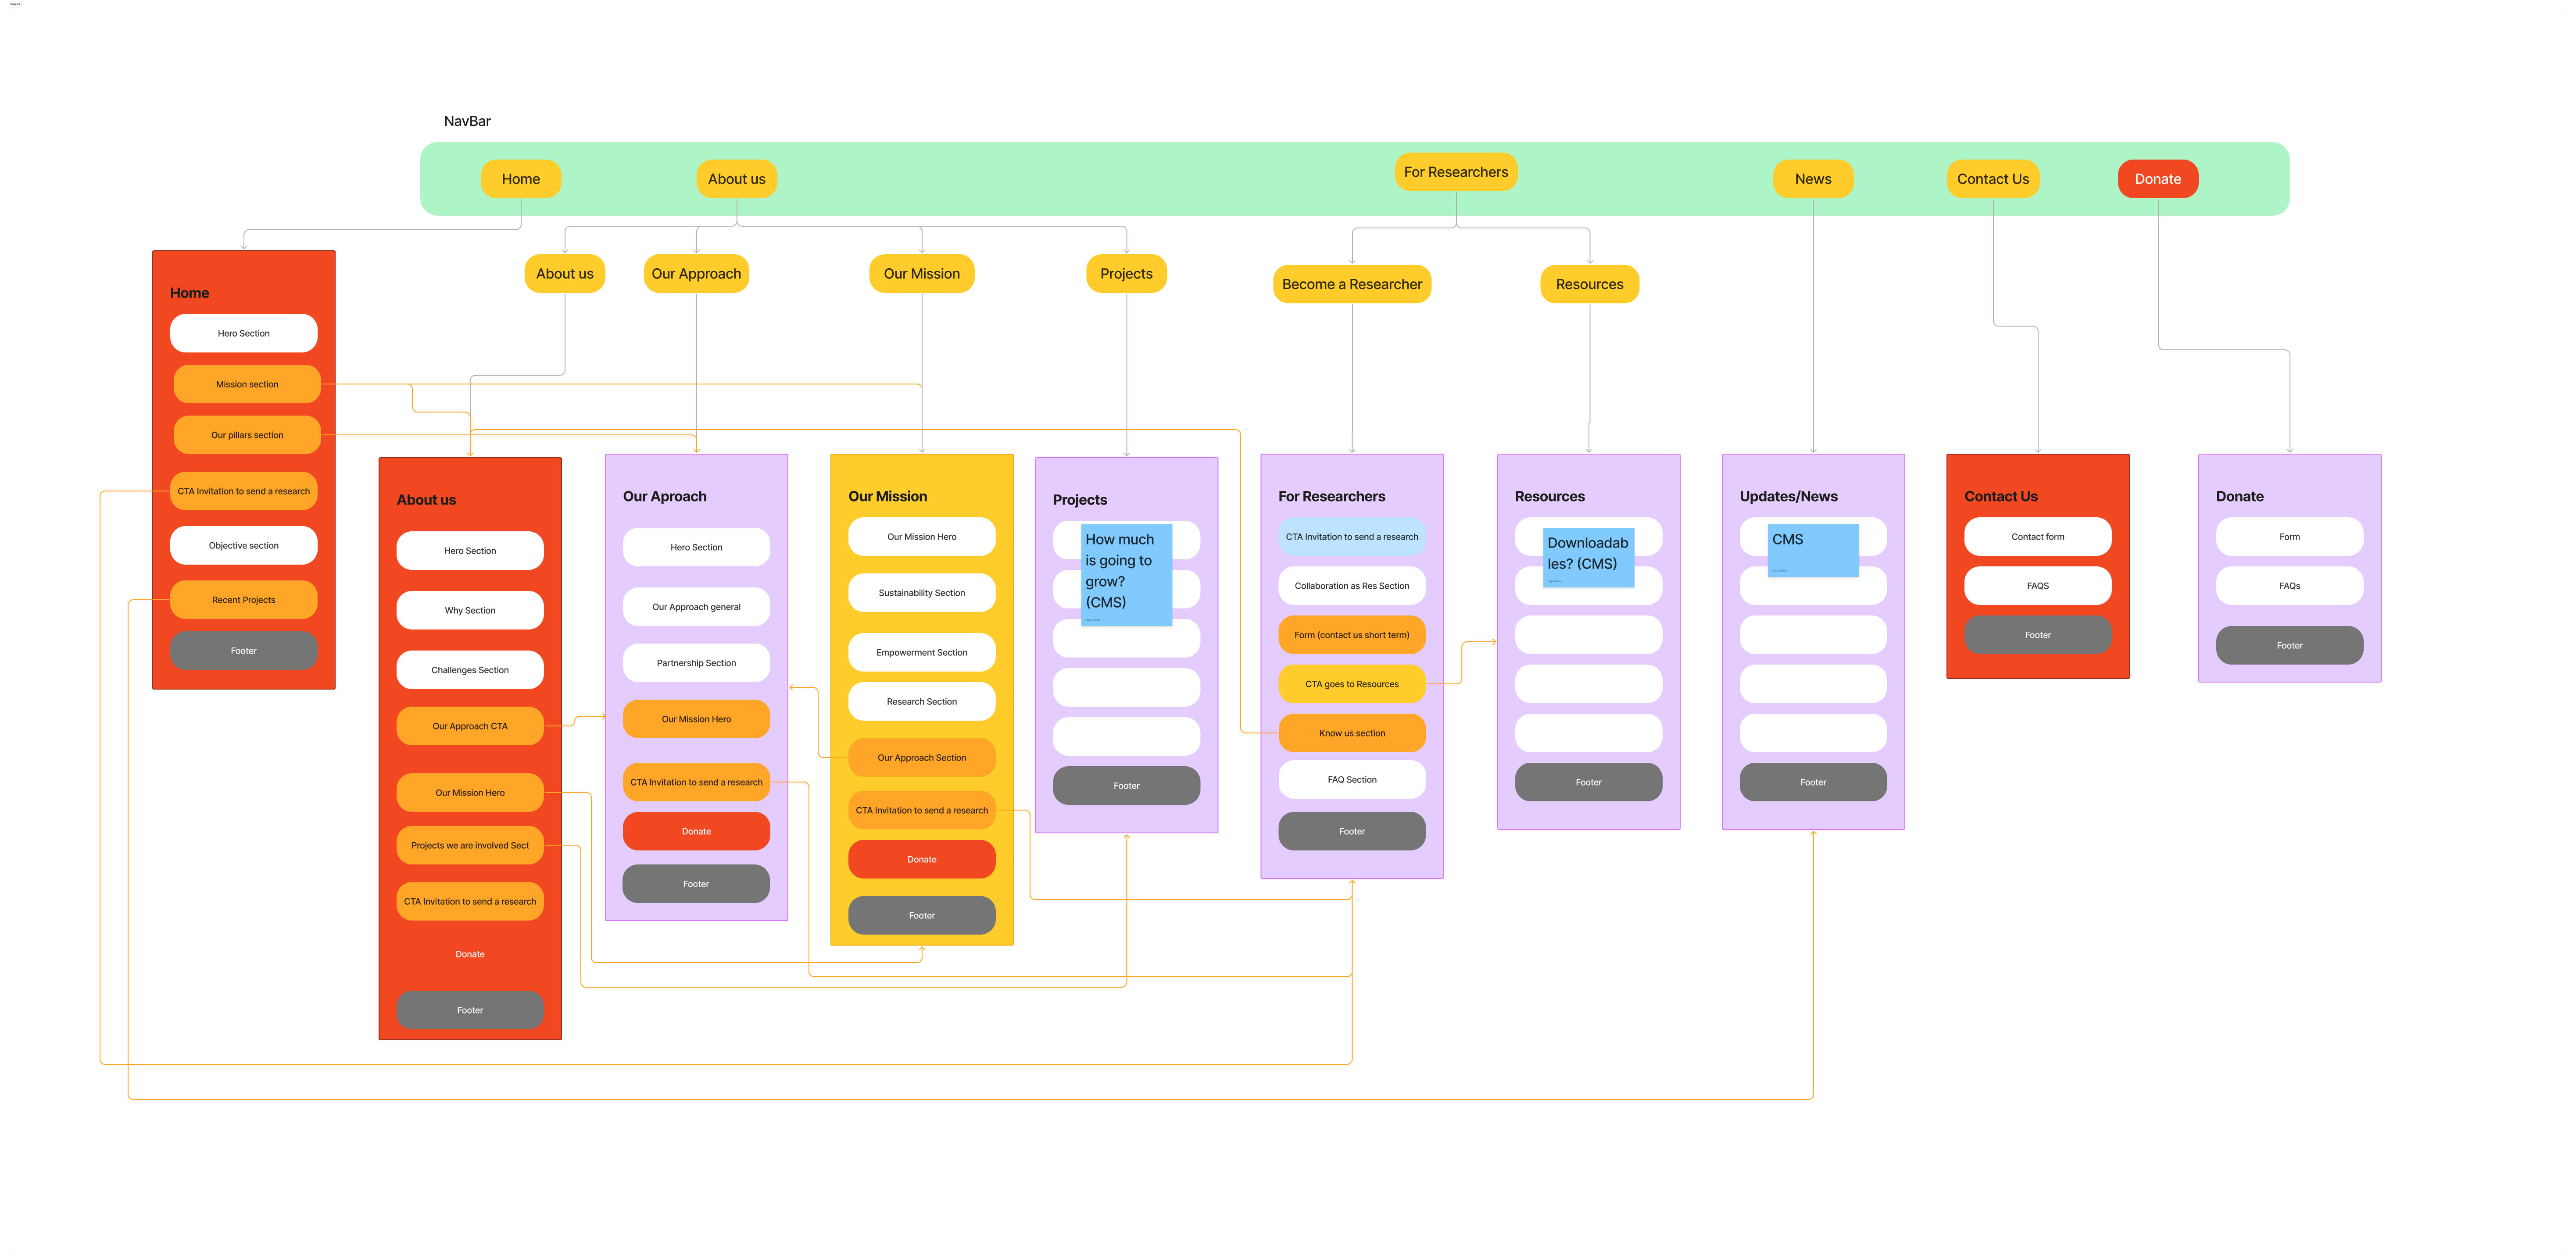The image size is (2576, 1259).
Task: Click the blue CTA Invitation block in For Researchers
Action: 1351,537
